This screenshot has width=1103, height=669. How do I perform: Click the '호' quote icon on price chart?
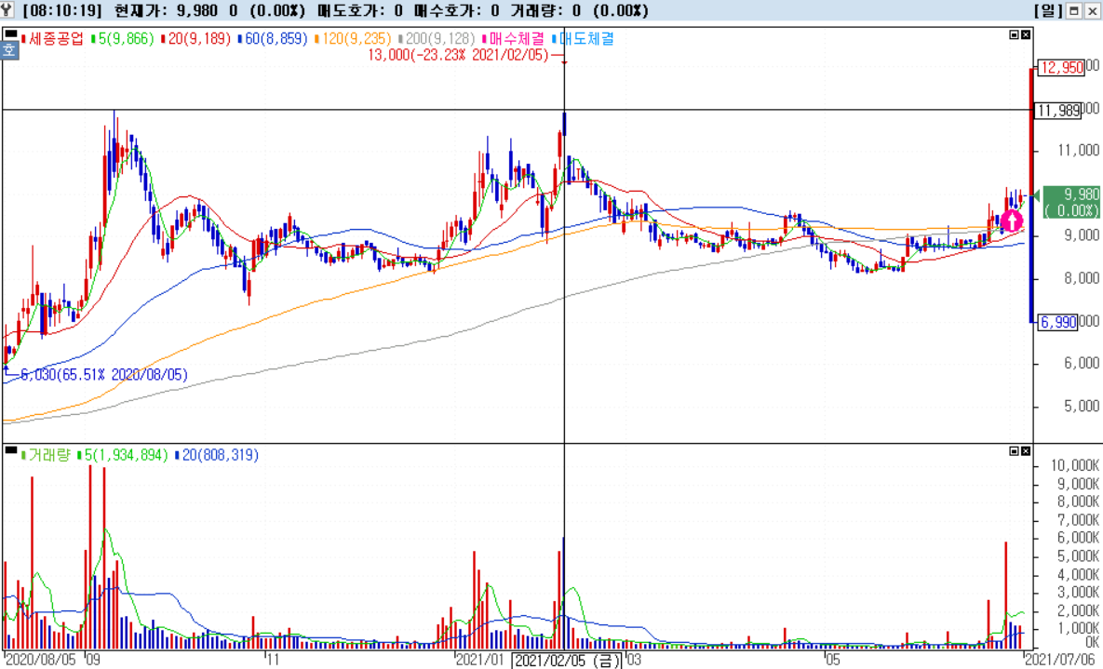point(9,50)
